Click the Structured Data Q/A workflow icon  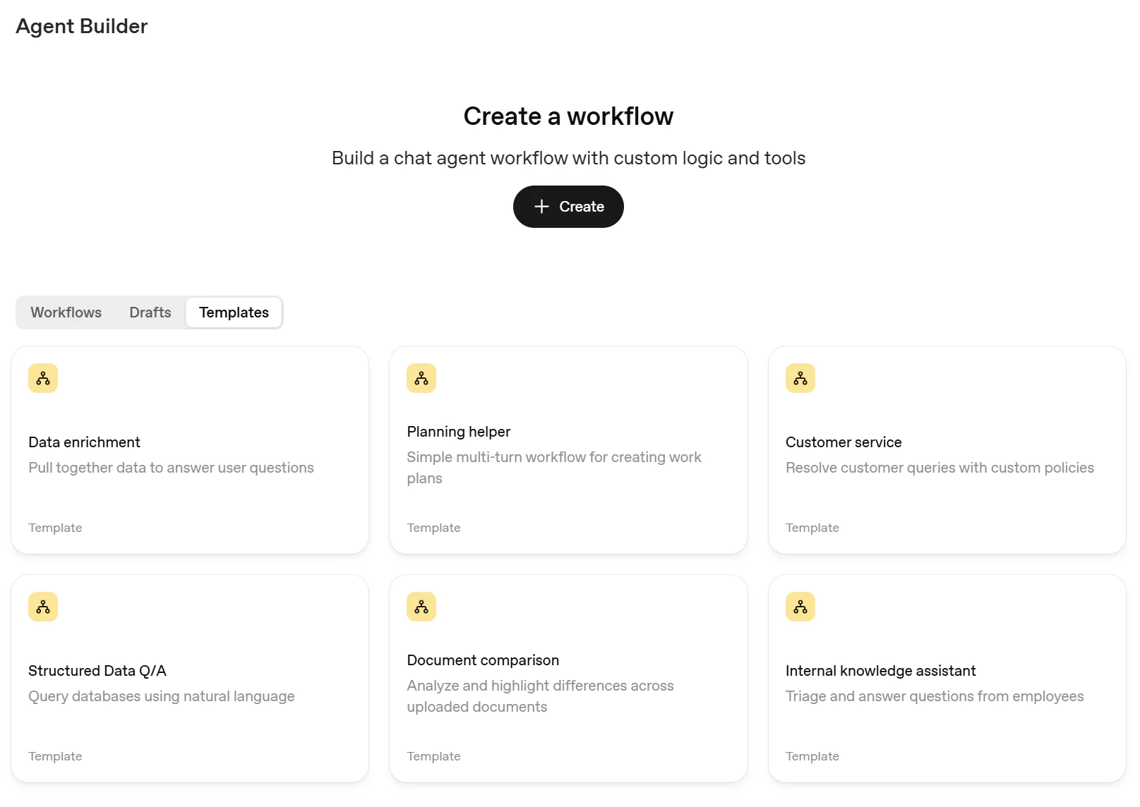pyautogui.click(x=43, y=607)
